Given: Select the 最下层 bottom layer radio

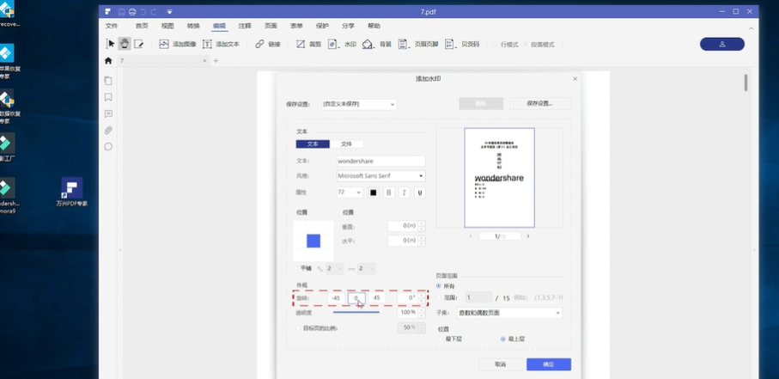Looking at the screenshot, I should coord(441,339).
